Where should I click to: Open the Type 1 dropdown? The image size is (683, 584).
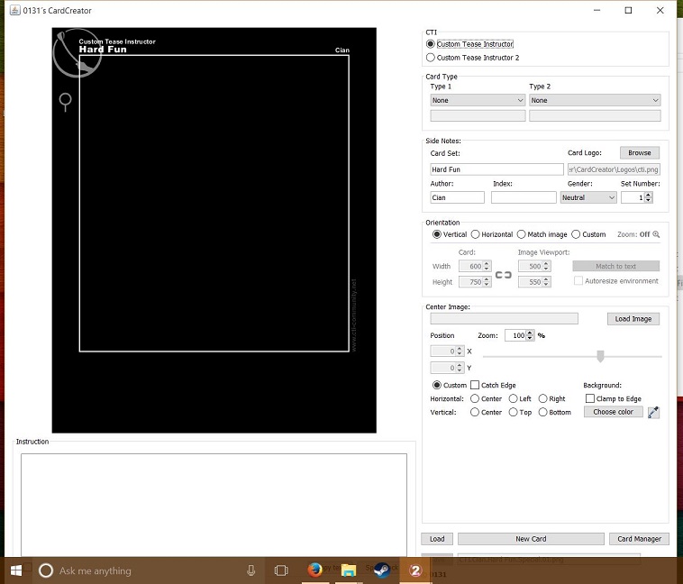[478, 100]
